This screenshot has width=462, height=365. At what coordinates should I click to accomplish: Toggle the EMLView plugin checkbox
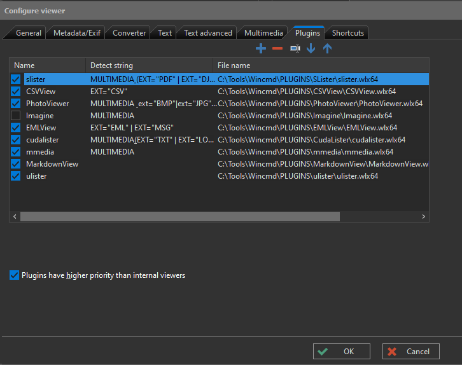(x=16, y=127)
